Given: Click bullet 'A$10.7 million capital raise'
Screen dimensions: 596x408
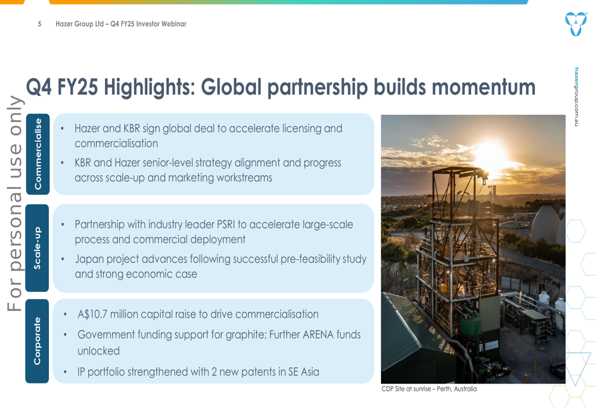Looking at the screenshot, I should coord(198,314).
